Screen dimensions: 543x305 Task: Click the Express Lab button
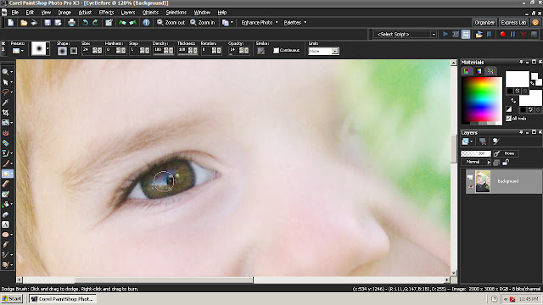513,23
